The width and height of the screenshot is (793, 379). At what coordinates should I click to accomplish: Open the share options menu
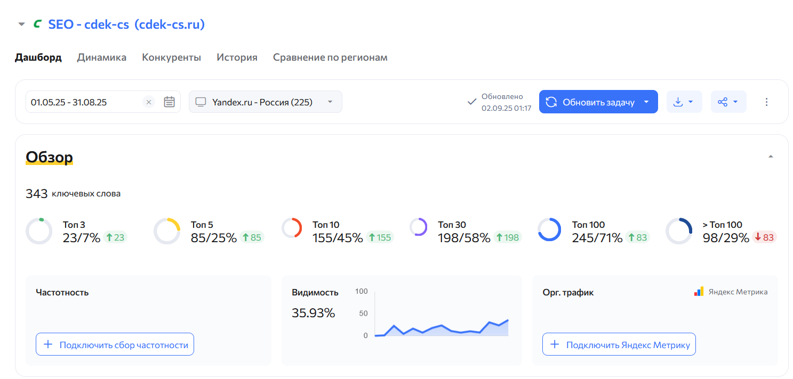pos(728,102)
